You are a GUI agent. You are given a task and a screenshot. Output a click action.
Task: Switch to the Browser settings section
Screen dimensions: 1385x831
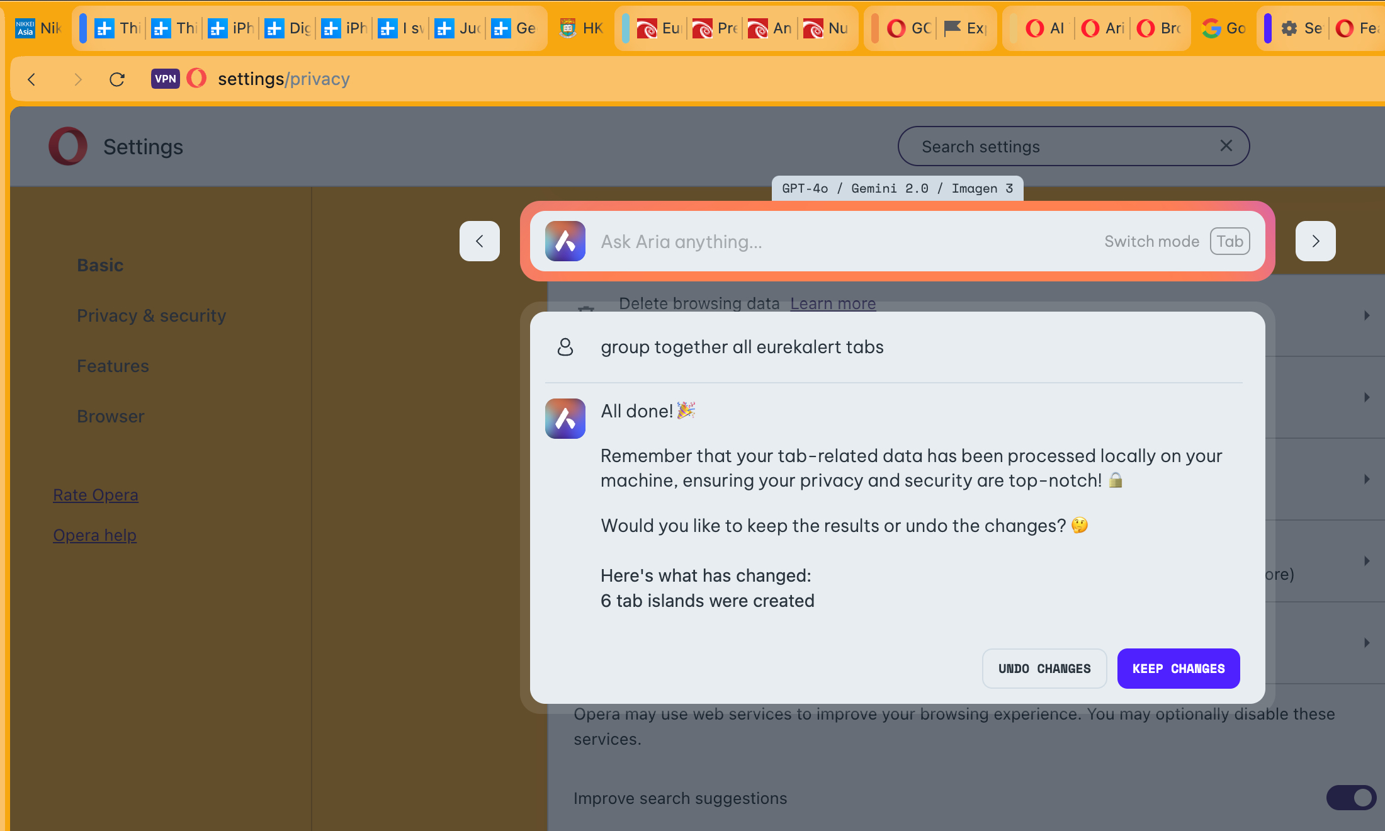[111, 416]
